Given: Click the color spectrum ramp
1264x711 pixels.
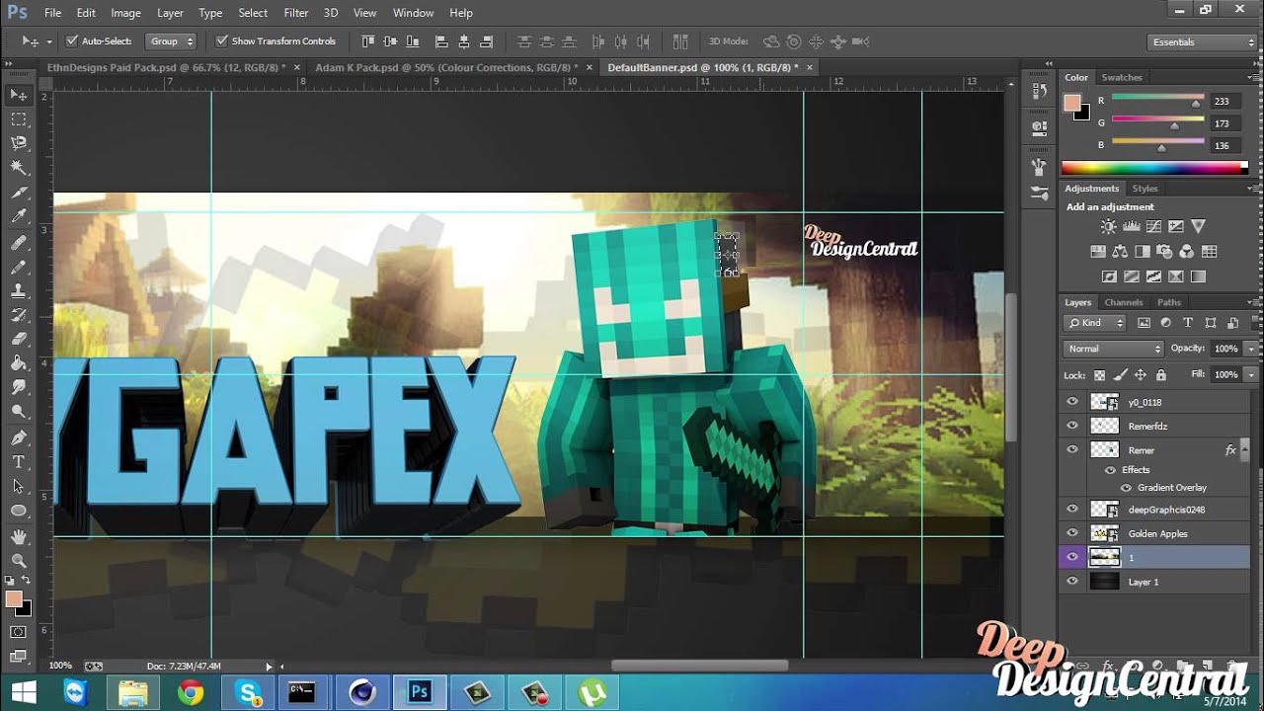Looking at the screenshot, I should tap(1154, 168).
